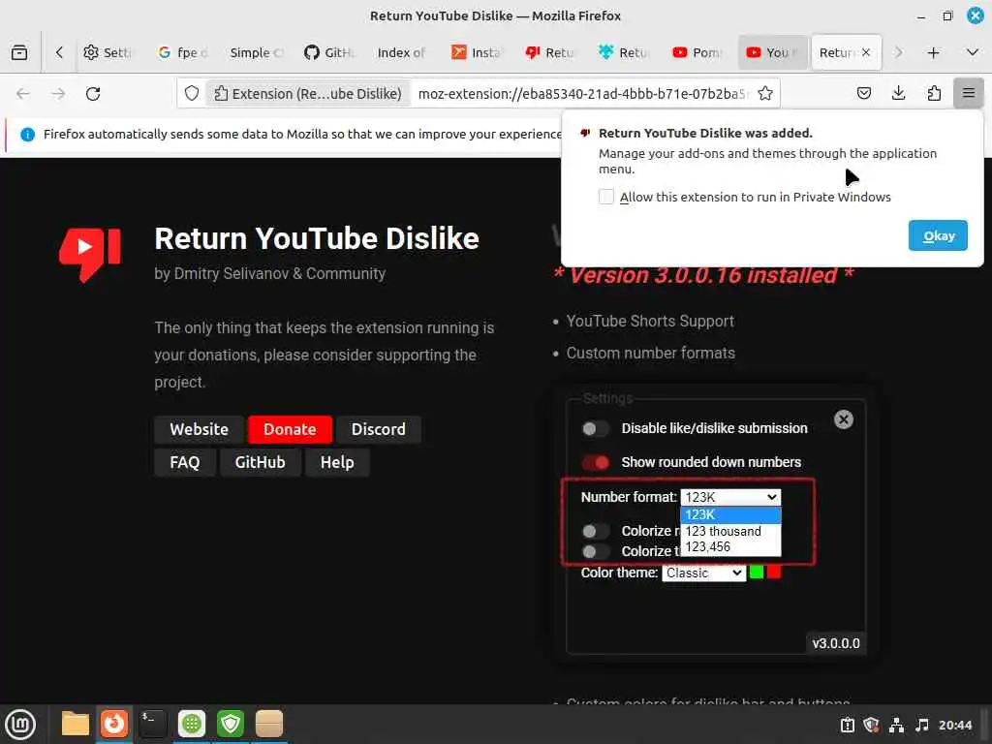Click the Okay button
The image size is (992, 744).
pyautogui.click(x=938, y=235)
